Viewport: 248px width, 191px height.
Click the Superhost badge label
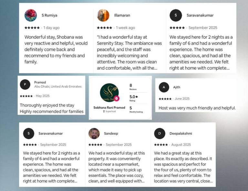pos(109,111)
